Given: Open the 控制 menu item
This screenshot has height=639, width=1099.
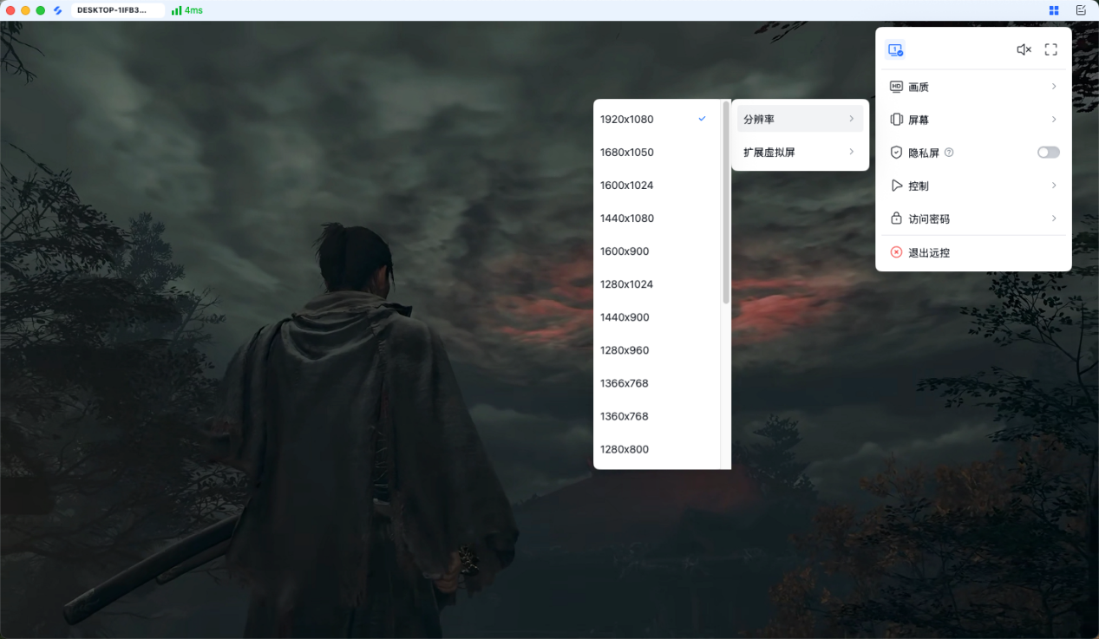Looking at the screenshot, I should coord(973,186).
